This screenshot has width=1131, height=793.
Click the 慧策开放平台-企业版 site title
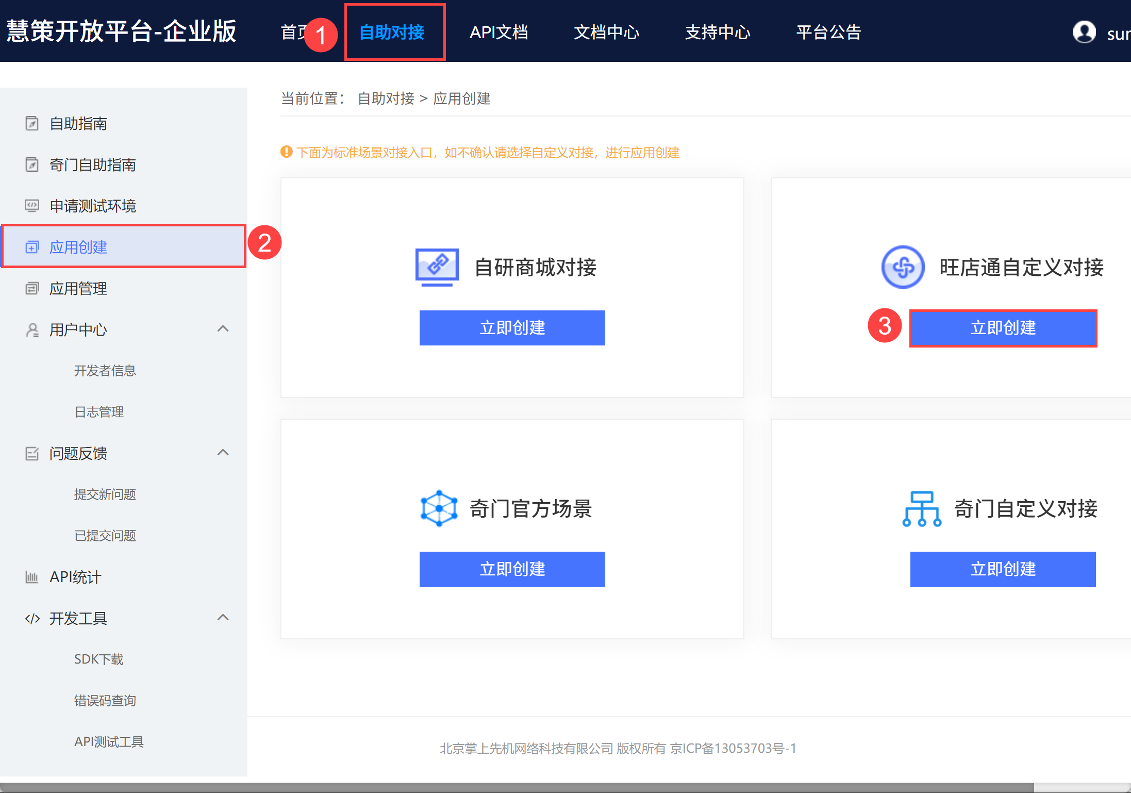click(121, 31)
